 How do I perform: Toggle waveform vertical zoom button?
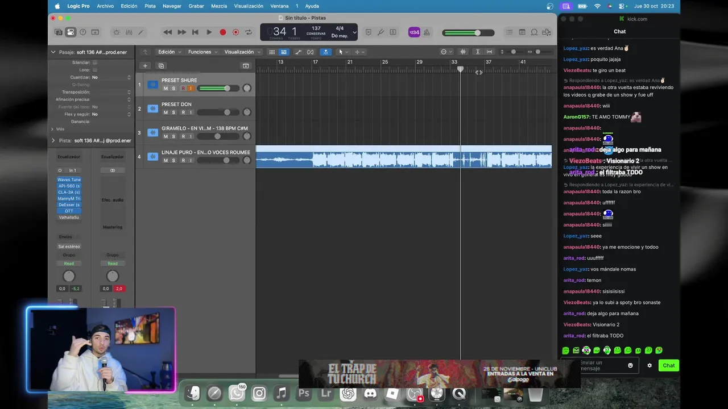tap(464, 52)
